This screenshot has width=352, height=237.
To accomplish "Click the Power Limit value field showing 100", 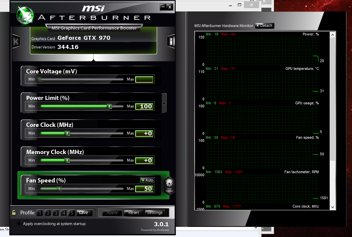I will 144,106.
